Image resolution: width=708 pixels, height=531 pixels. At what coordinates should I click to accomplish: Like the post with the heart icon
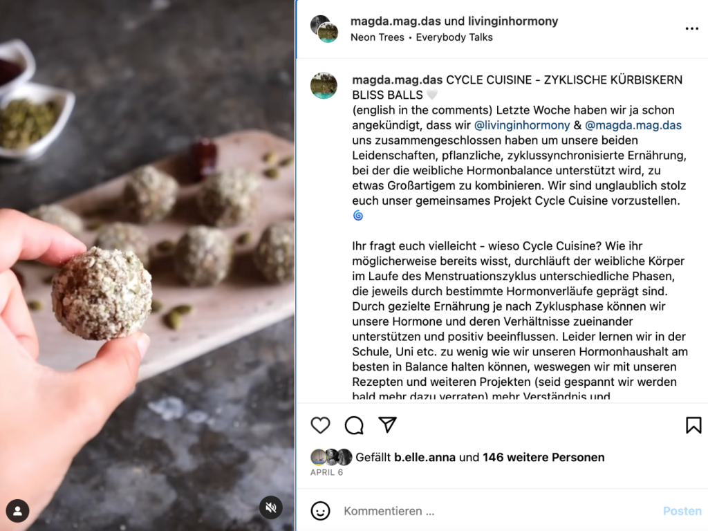pos(321,425)
